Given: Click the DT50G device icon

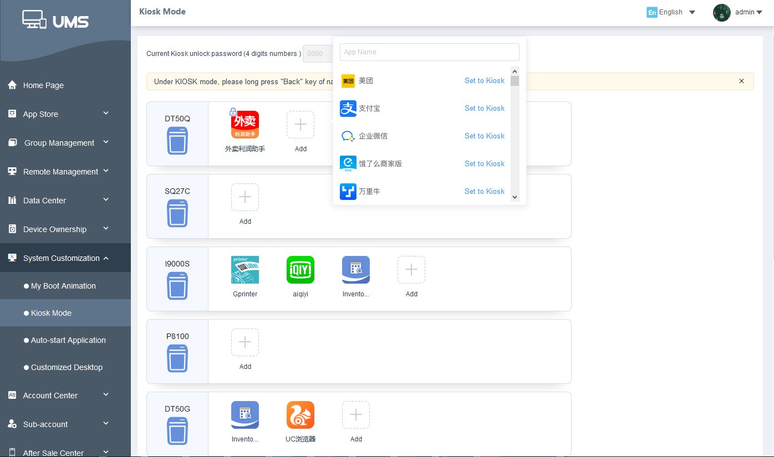Looking at the screenshot, I should click(x=177, y=431).
